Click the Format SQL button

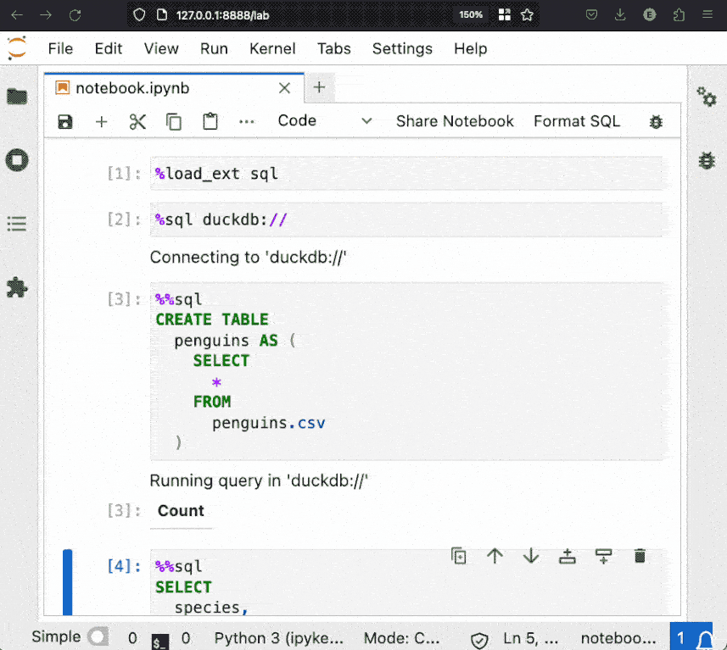click(x=576, y=121)
